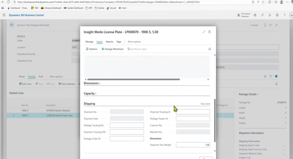Open row options for 1908-S line

click(42, 116)
